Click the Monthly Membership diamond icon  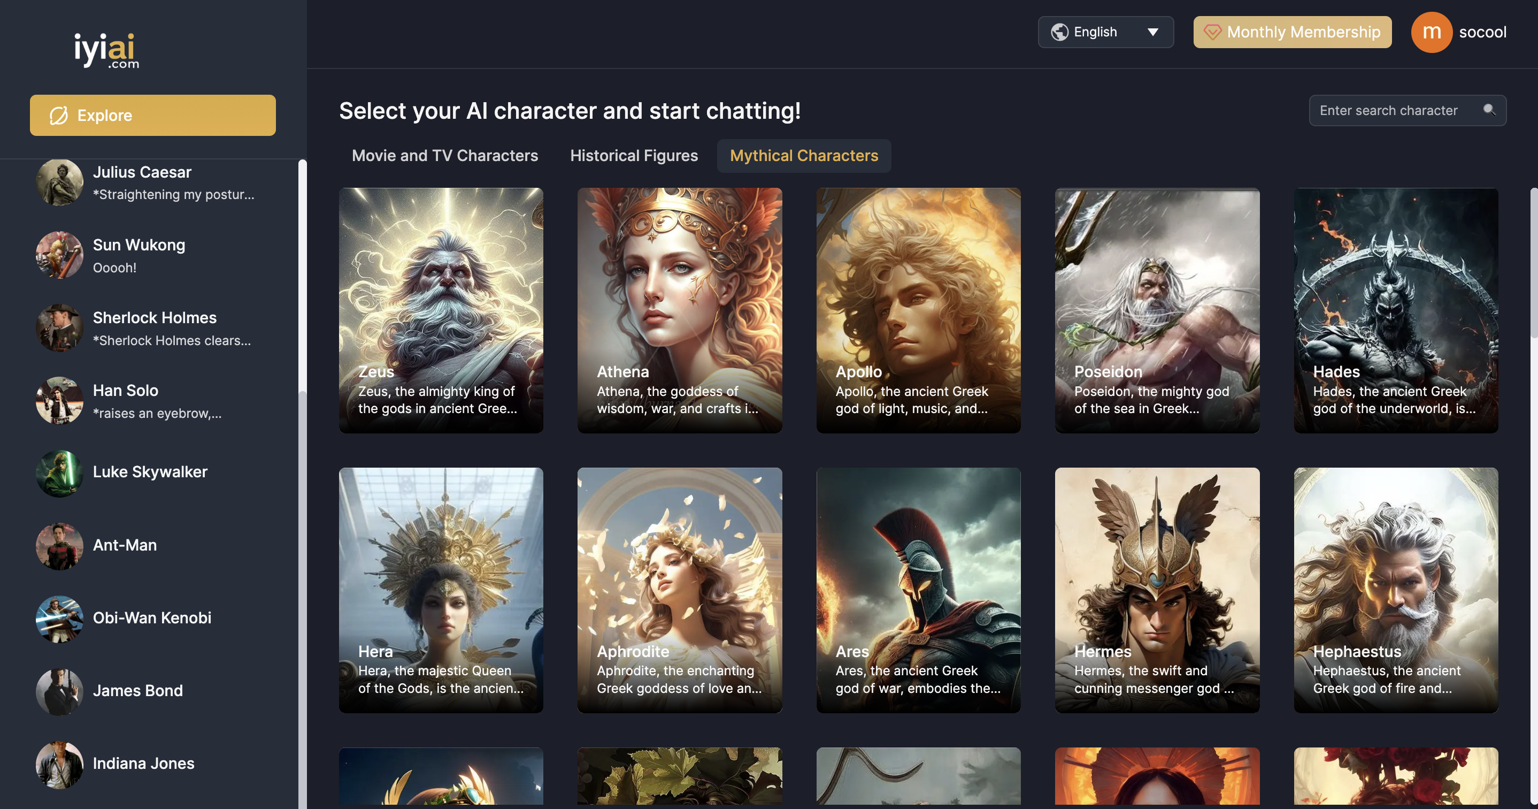1212,32
